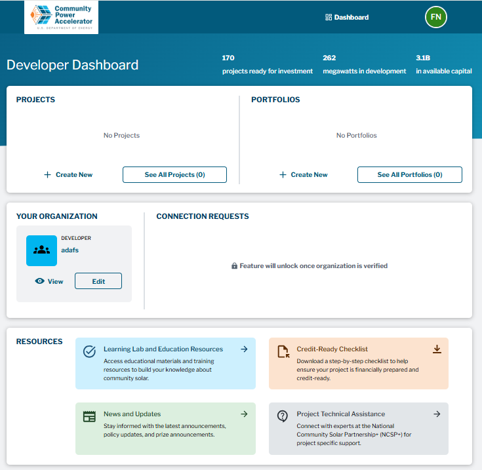The image size is (482, 470).
Task: Click the plus icon in Projects
Action: 47,175
